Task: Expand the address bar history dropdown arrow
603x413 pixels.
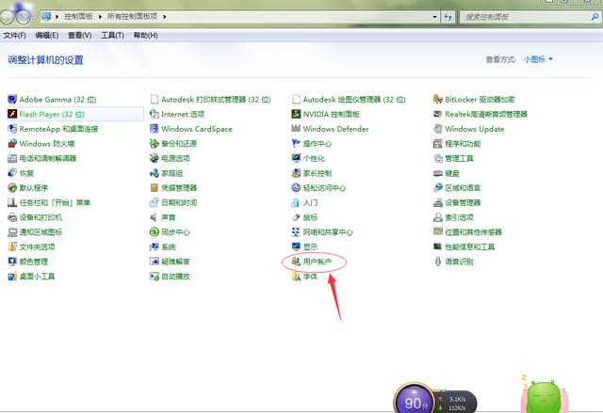Action: click(x=434, y=17)
